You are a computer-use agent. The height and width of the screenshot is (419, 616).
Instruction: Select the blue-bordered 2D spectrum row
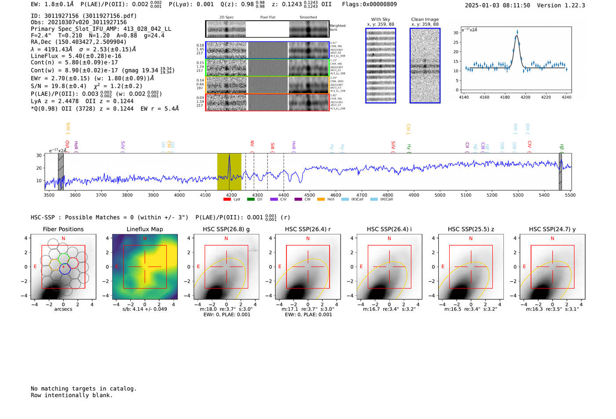click(x=268, y=50)
